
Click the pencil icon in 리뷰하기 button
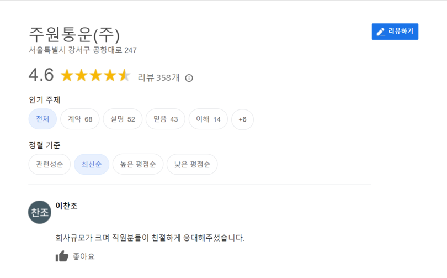381,32
